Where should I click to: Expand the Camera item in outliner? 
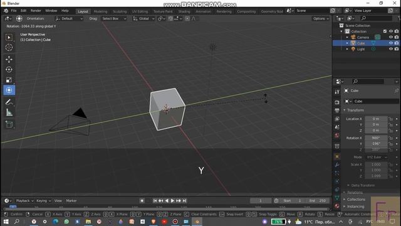(x=347, y=38)
